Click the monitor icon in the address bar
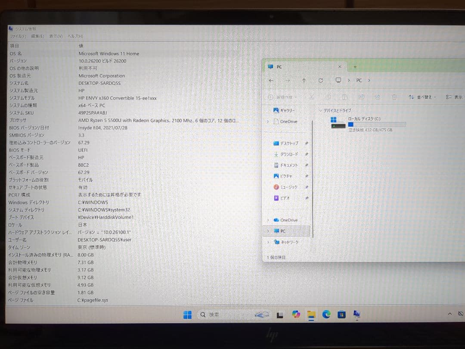This screenshot has width=465, height=349. point(338,80)
